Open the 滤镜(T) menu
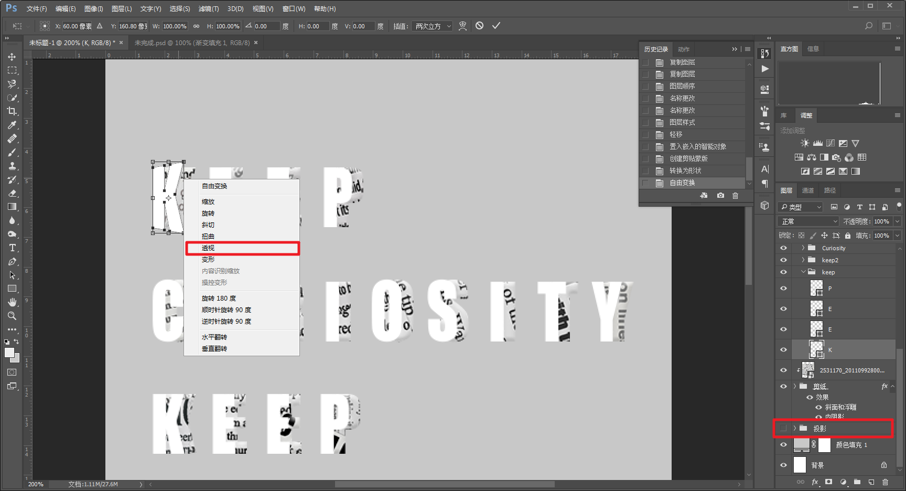 [209, 9]
